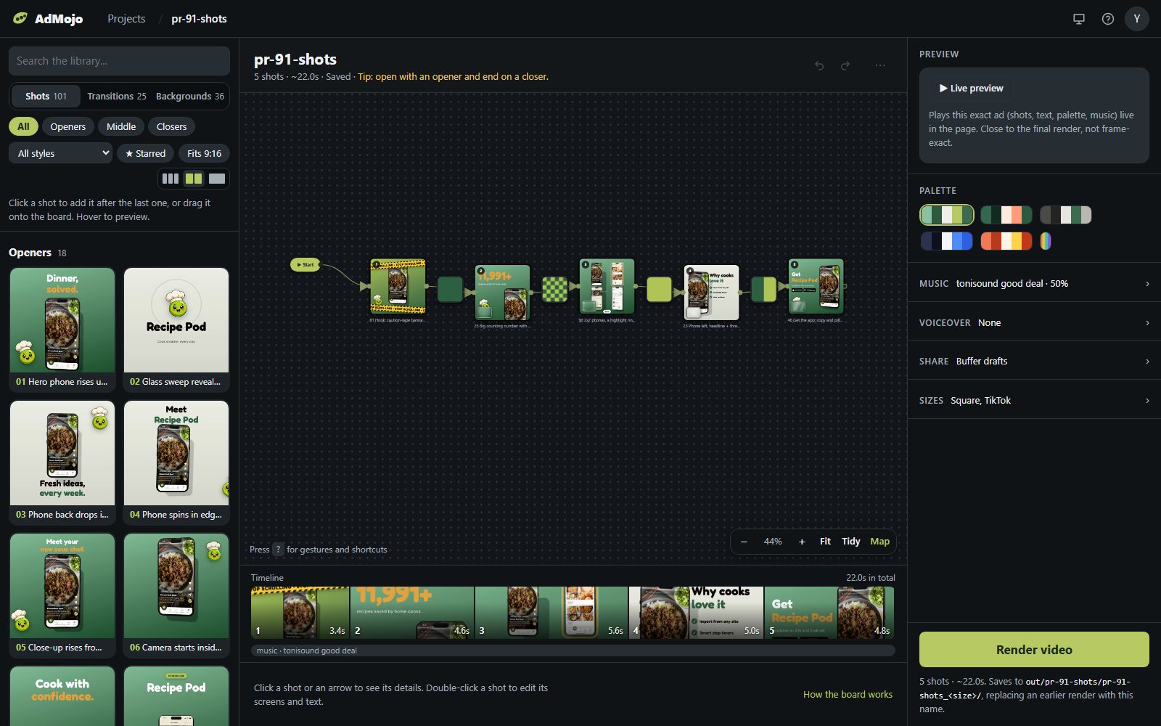The height and width of the screenshot is (726, 1161).
Task: Zoom in the board with plus
Action: click(802, 542)
